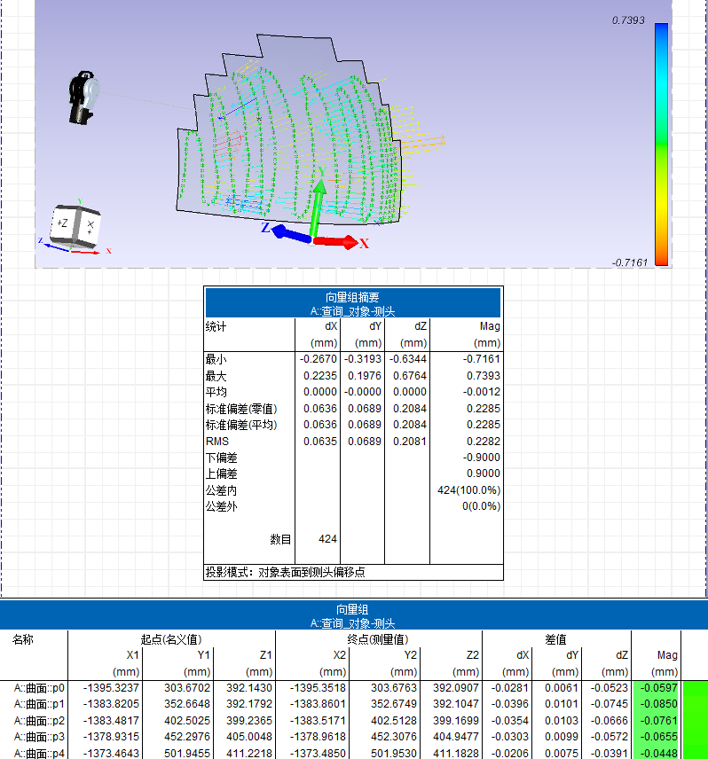Click the green Mag cell -0.0850
The image size is (708, 759).
pyautogui.click(x=658, y=703)
